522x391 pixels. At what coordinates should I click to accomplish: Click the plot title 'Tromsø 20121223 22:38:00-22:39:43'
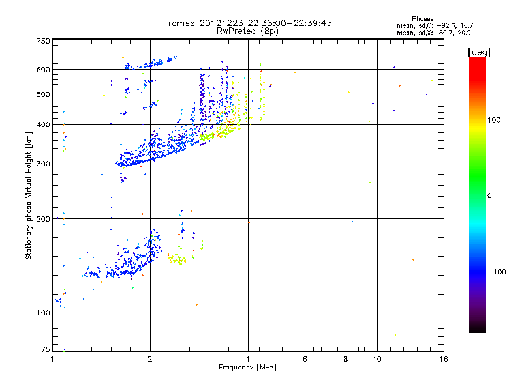click(247, 23)
